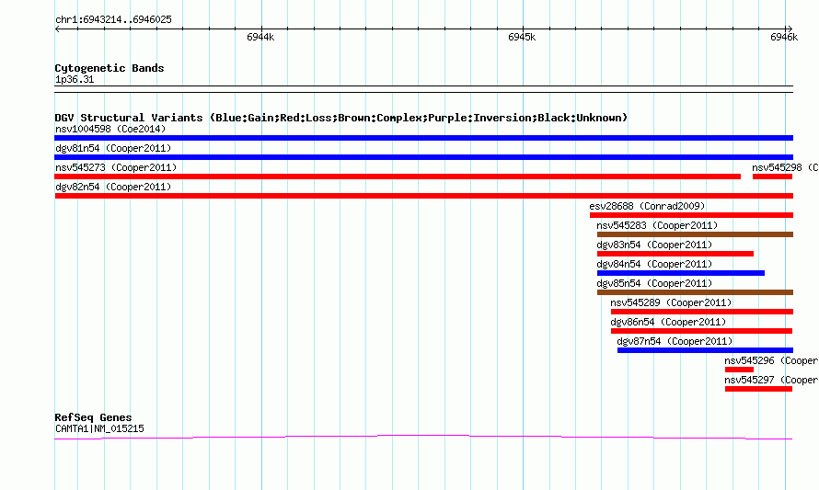Click the CAMTA1|NM_015215 gene label
Viewport: 819px width, 490px height.
pos(99,429)
